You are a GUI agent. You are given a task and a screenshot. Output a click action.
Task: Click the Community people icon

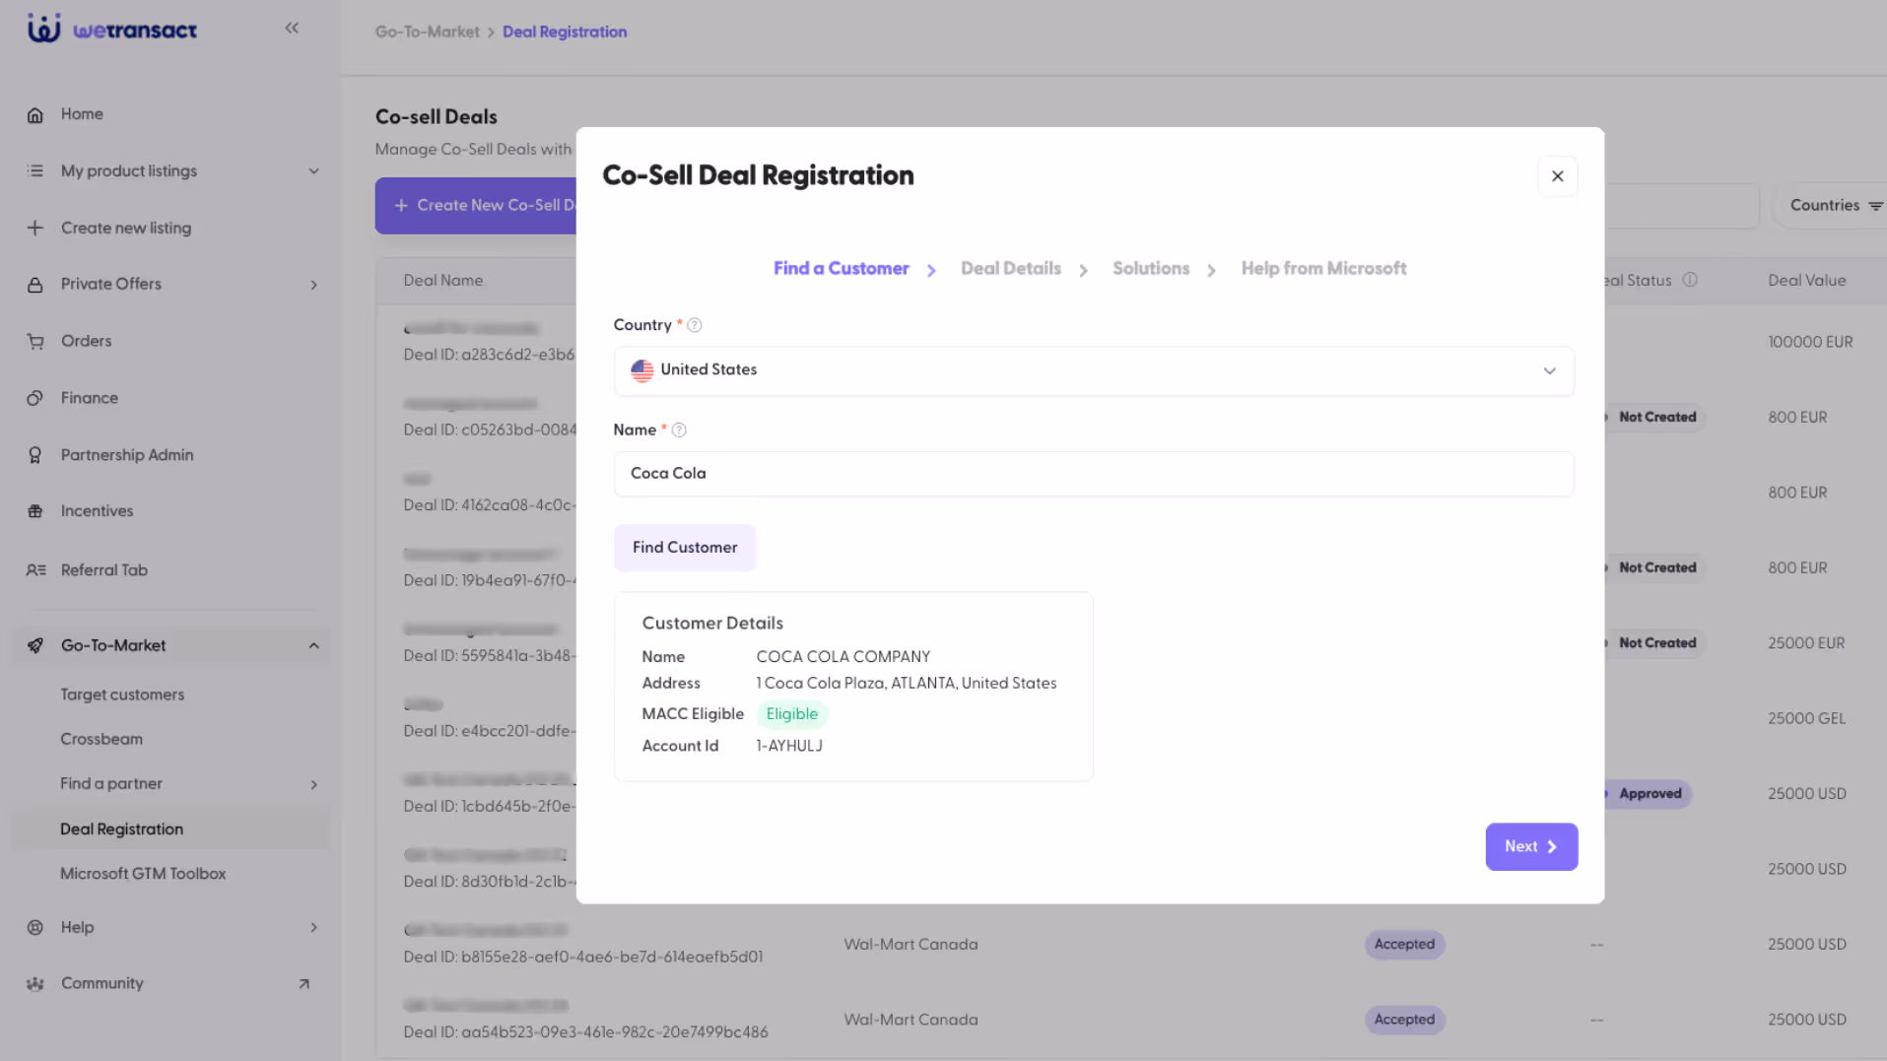(x=35, y=984)
